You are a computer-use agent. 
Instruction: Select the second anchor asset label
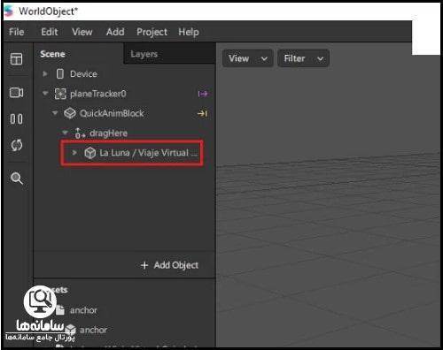[93, 330]
